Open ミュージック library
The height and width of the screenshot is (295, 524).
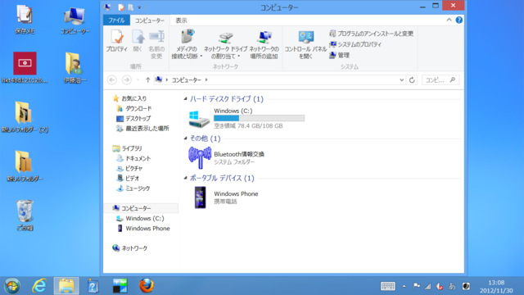tap(133, 188)
